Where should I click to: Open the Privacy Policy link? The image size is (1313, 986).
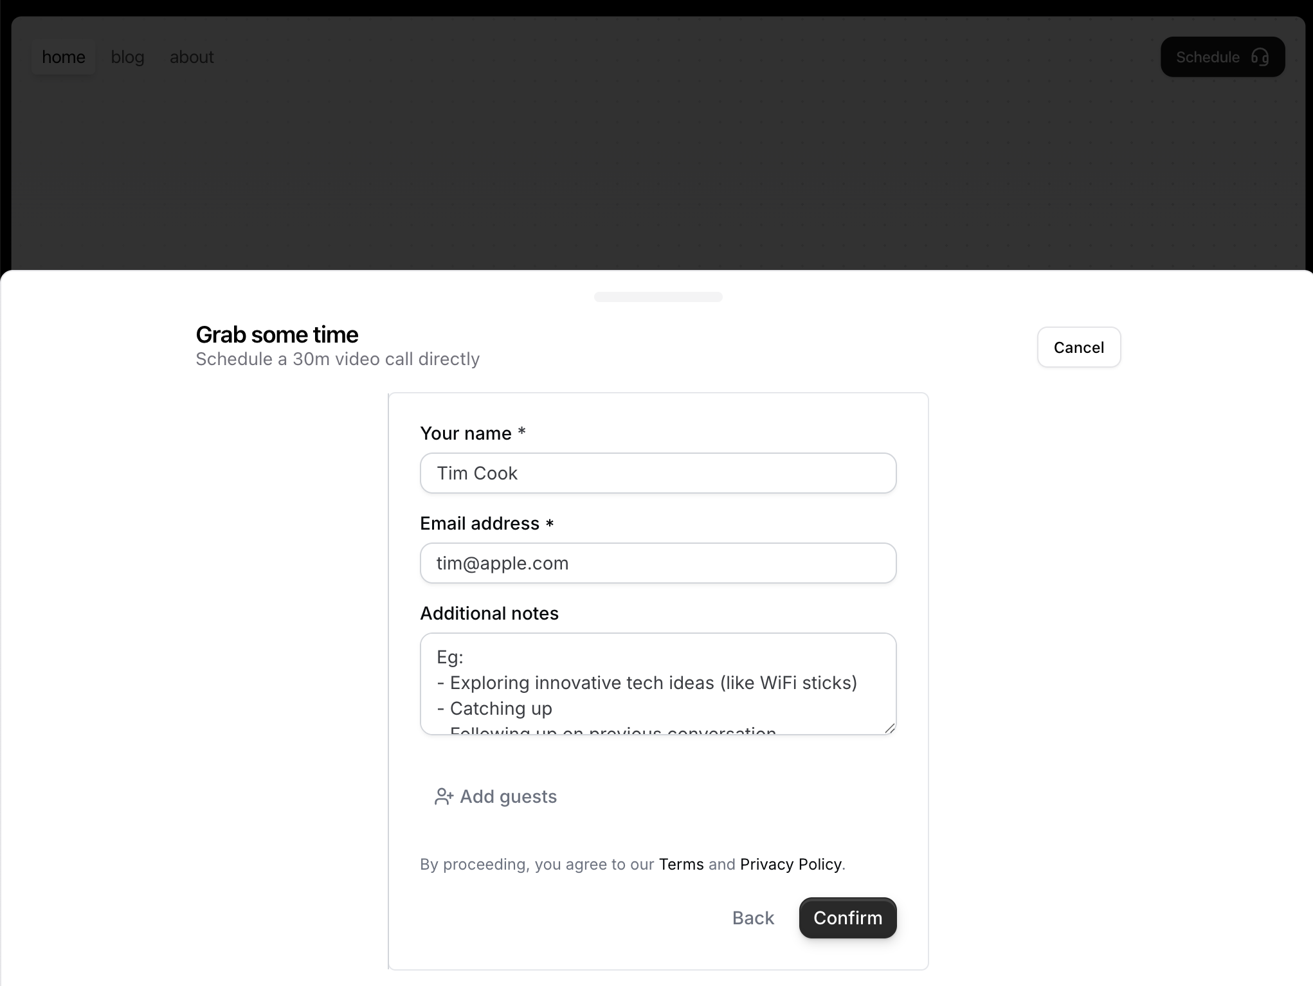point(790,865)
